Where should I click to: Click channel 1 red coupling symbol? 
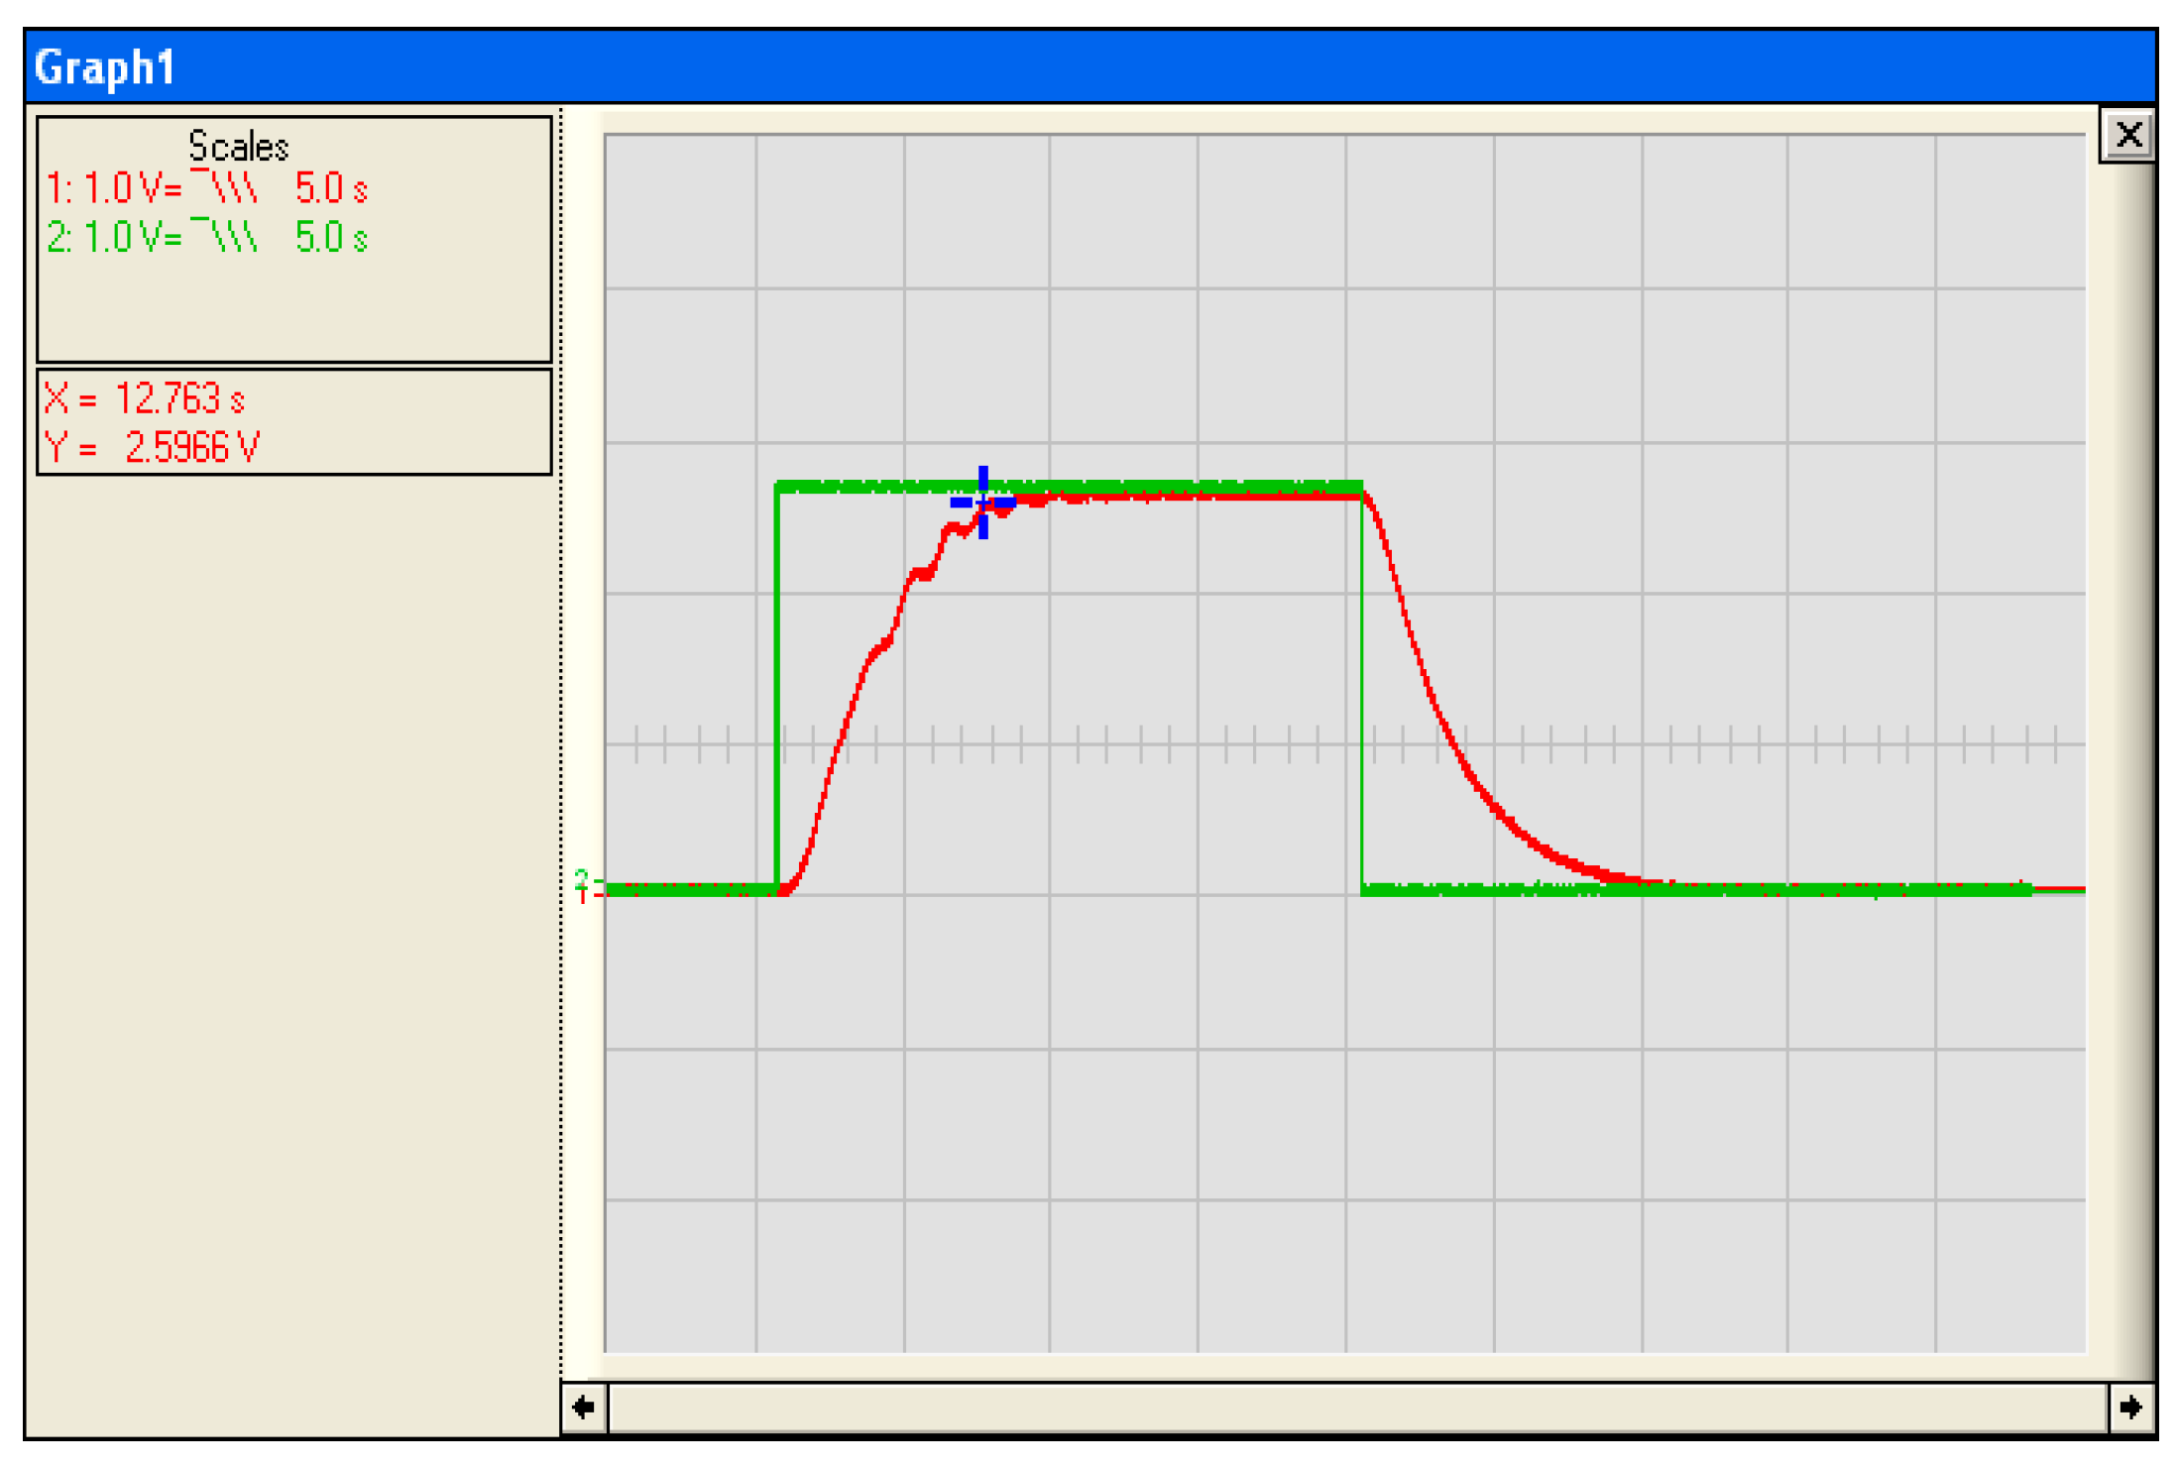tap(224, 185)
